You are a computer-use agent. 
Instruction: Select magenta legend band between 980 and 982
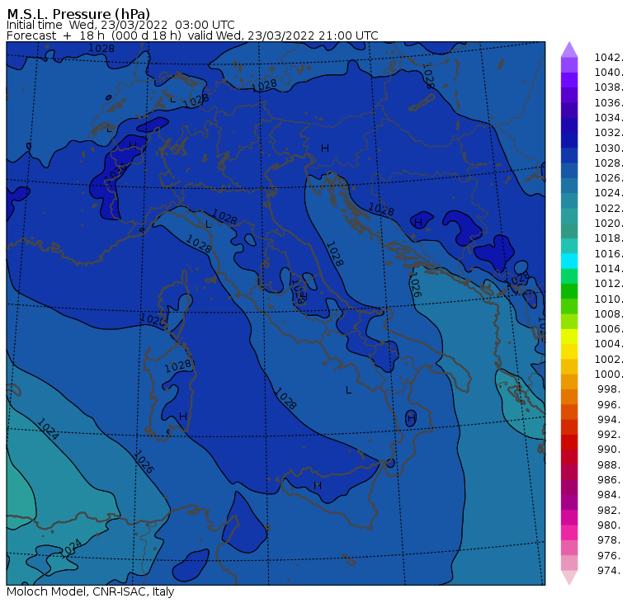[x=569, y=517]
